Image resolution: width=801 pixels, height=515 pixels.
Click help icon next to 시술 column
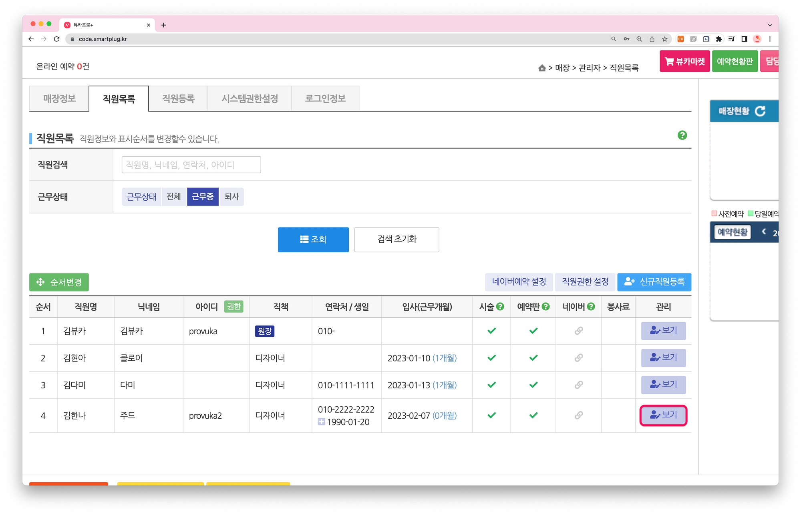pyautogui.click(x=500, y=307)
